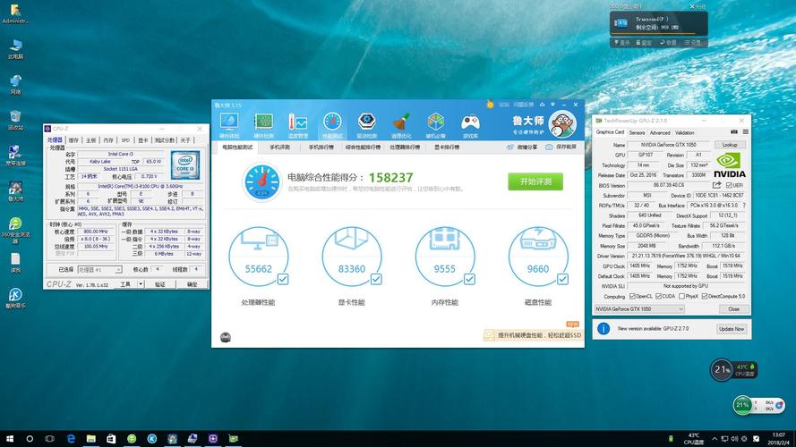Toggle the checkbox under 内存性能 score 9555

pos(469,279)
